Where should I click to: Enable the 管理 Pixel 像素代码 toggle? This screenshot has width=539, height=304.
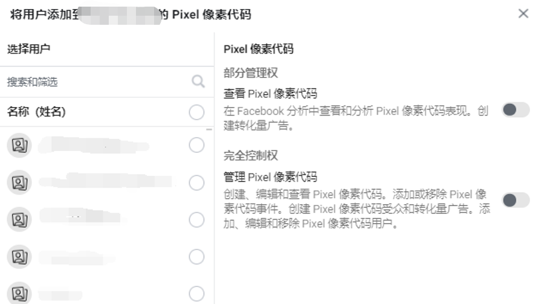[x=515, y=200]
